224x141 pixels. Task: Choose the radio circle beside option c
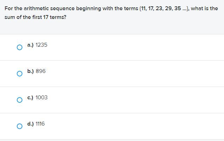[20, 100]
